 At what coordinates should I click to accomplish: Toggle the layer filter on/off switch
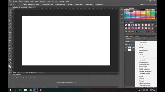[x=148, y=39]
